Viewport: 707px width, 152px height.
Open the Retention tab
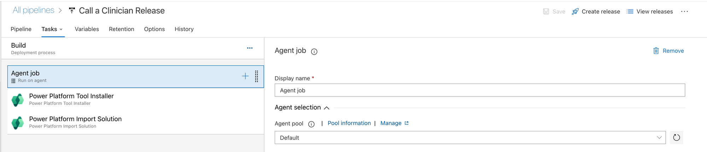[121, 29]
